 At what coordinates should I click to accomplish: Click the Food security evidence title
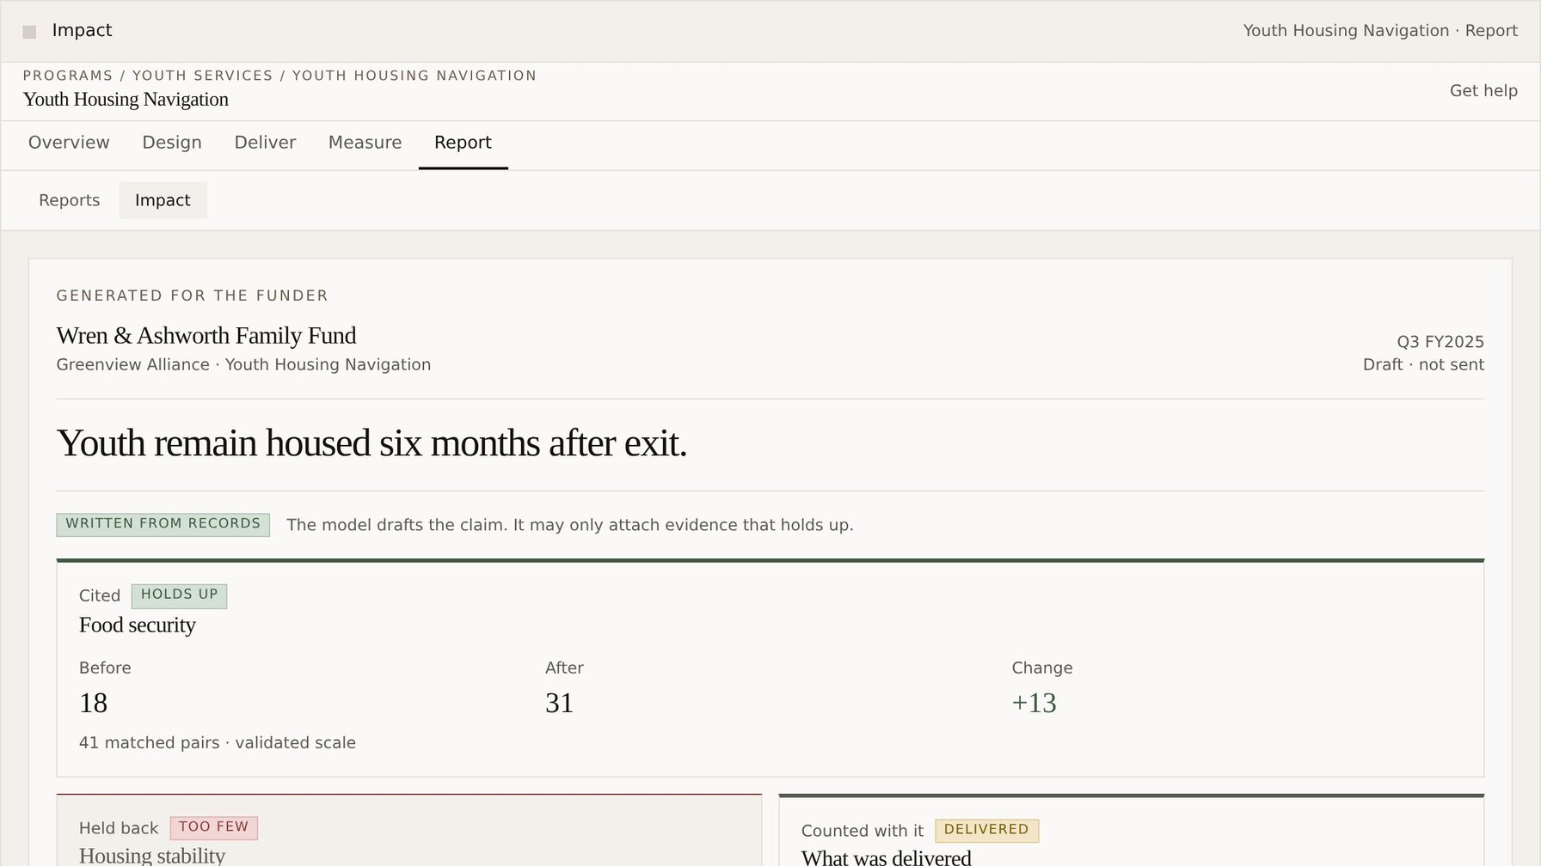[138, 625]
